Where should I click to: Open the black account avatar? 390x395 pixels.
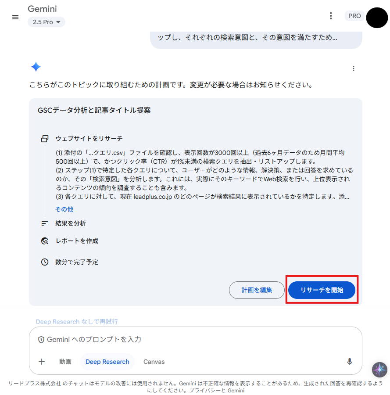(x=377, y=18)
